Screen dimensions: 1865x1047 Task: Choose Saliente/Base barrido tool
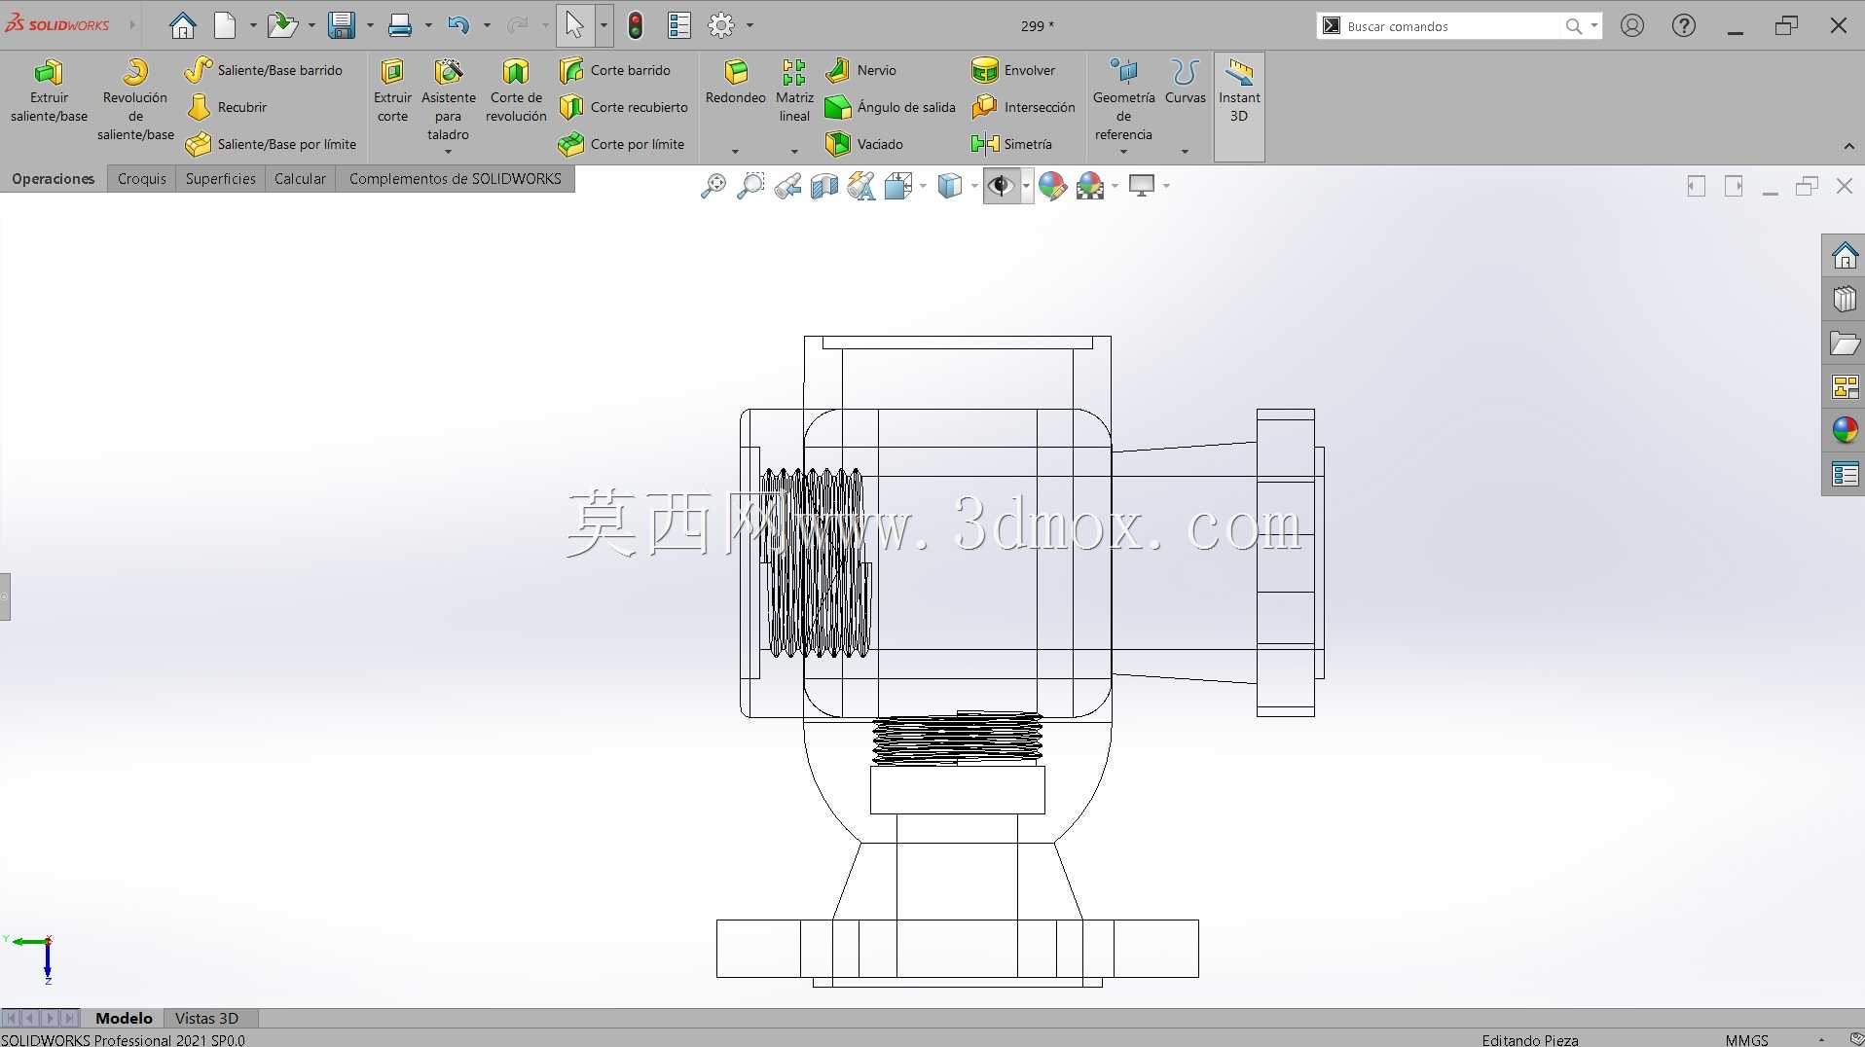(x=264, y=70)
